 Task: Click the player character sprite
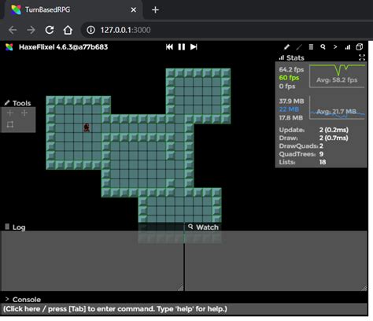pyautogui.click(x=87, y=127)
